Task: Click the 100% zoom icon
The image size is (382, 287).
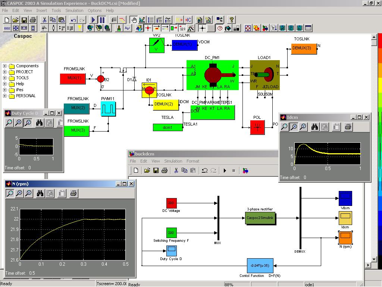Action: point(7,28)
